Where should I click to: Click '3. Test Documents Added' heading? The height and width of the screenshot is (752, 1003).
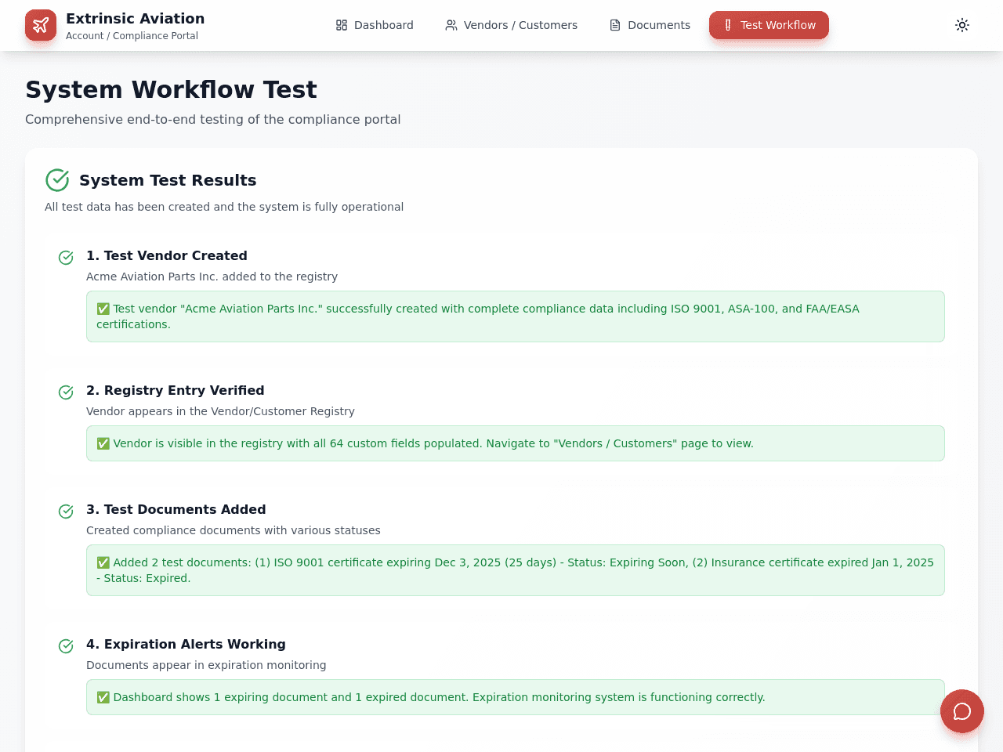176,509
